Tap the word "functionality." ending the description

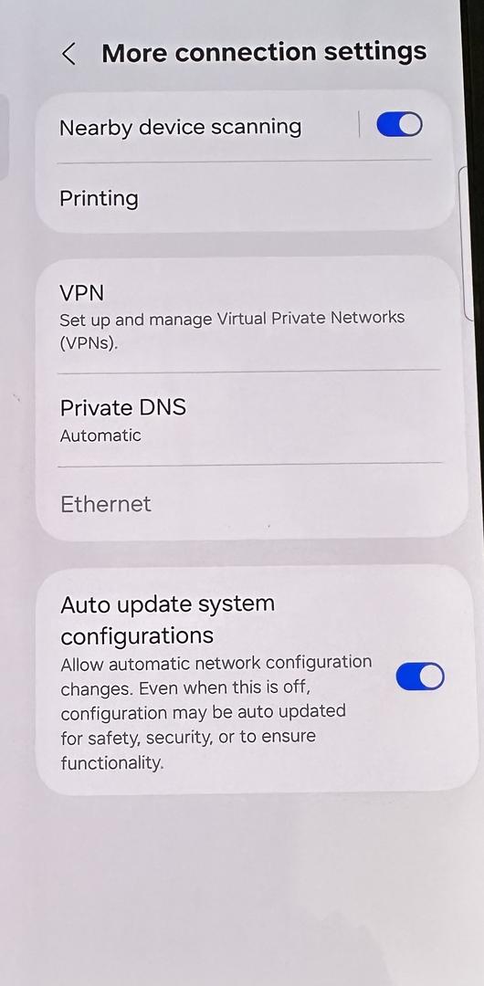coord(112,762)
